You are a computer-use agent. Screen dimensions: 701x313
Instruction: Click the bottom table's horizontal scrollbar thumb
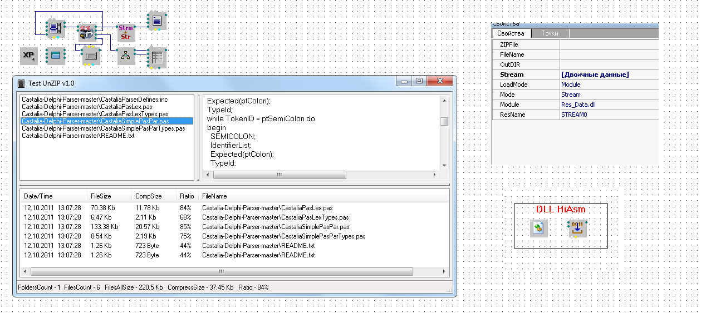click(x=222, y=272)
